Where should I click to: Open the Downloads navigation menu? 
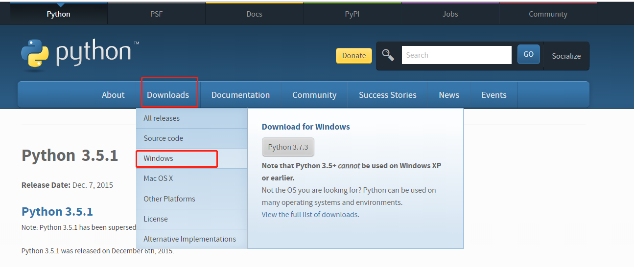pyautogui.click(x=168, y=94)
